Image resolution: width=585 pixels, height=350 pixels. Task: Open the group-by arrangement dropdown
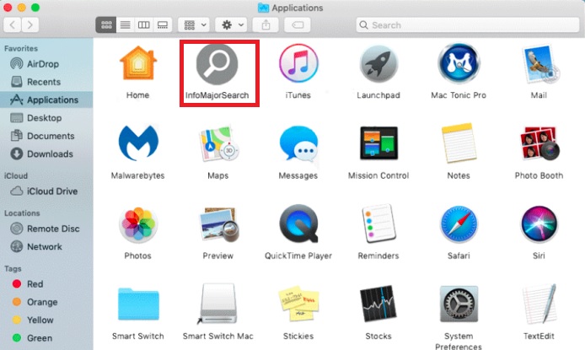tap(194, 25)
